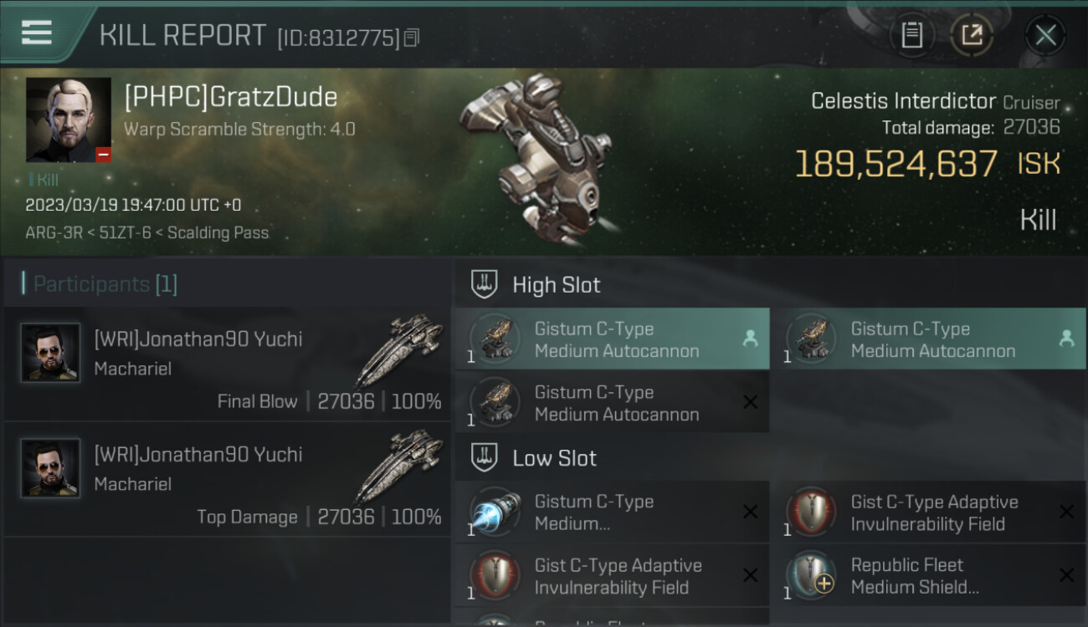The height and width of the screenshot is (627, 1088).
Task: Click the red minus standing badge on the portrait
Action: click(x=103, y=155)
